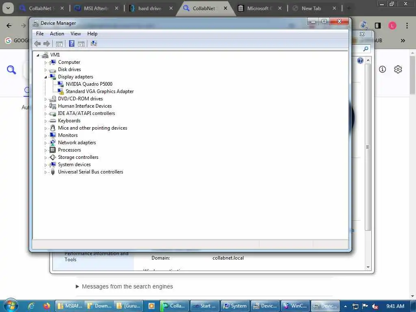Open System taskbar button
Screen dimensions: 416x312
tap(236, 306)
